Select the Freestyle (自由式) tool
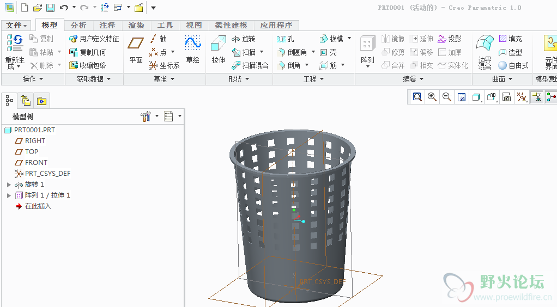Image resolution: width=557 pixels, height=307 pixels. 513,65
